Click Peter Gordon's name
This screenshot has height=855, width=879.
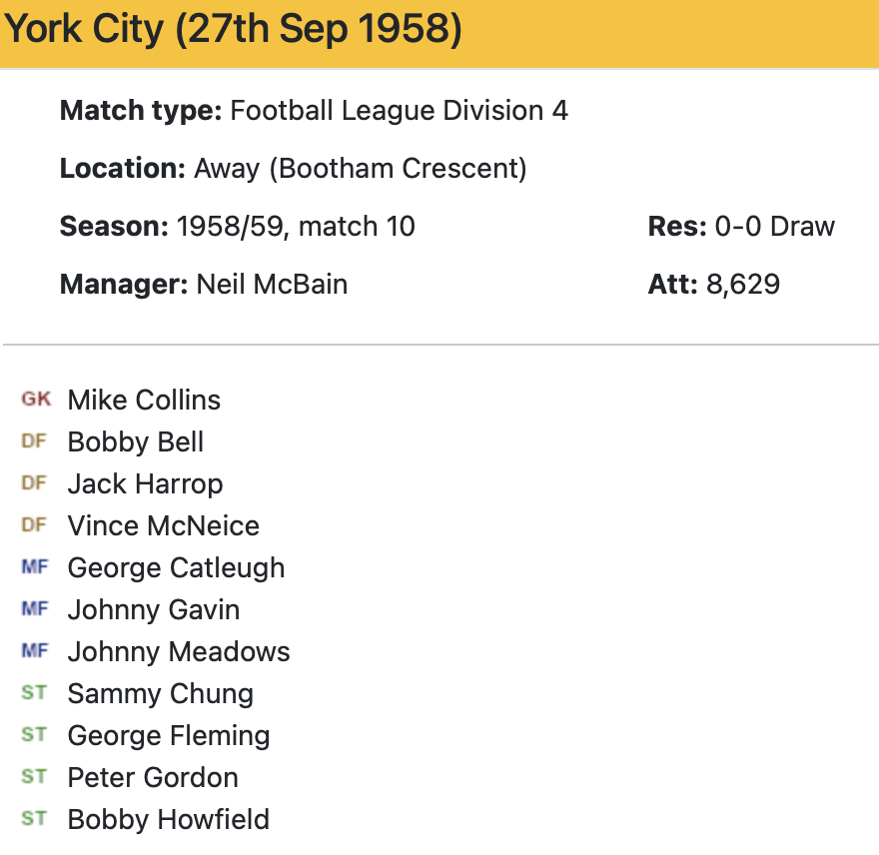point(153,778)
